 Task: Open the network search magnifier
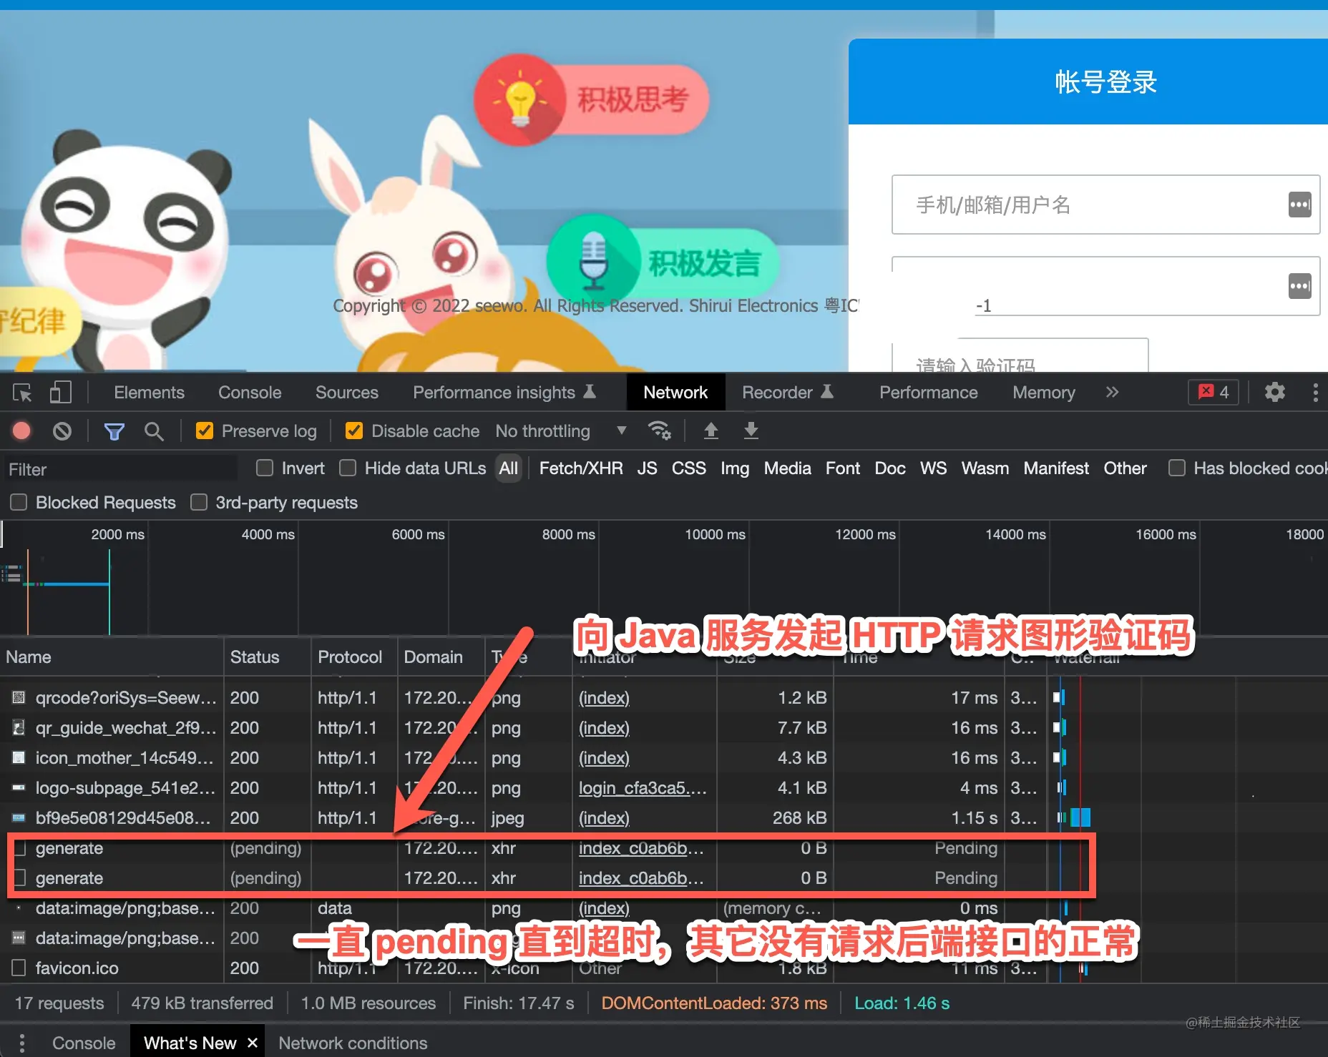154,431
